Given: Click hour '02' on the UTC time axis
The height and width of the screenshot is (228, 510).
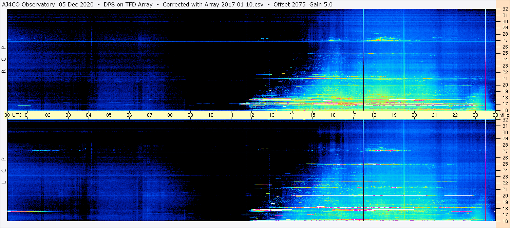Looking at the screenshot, I should pos(48,115).
